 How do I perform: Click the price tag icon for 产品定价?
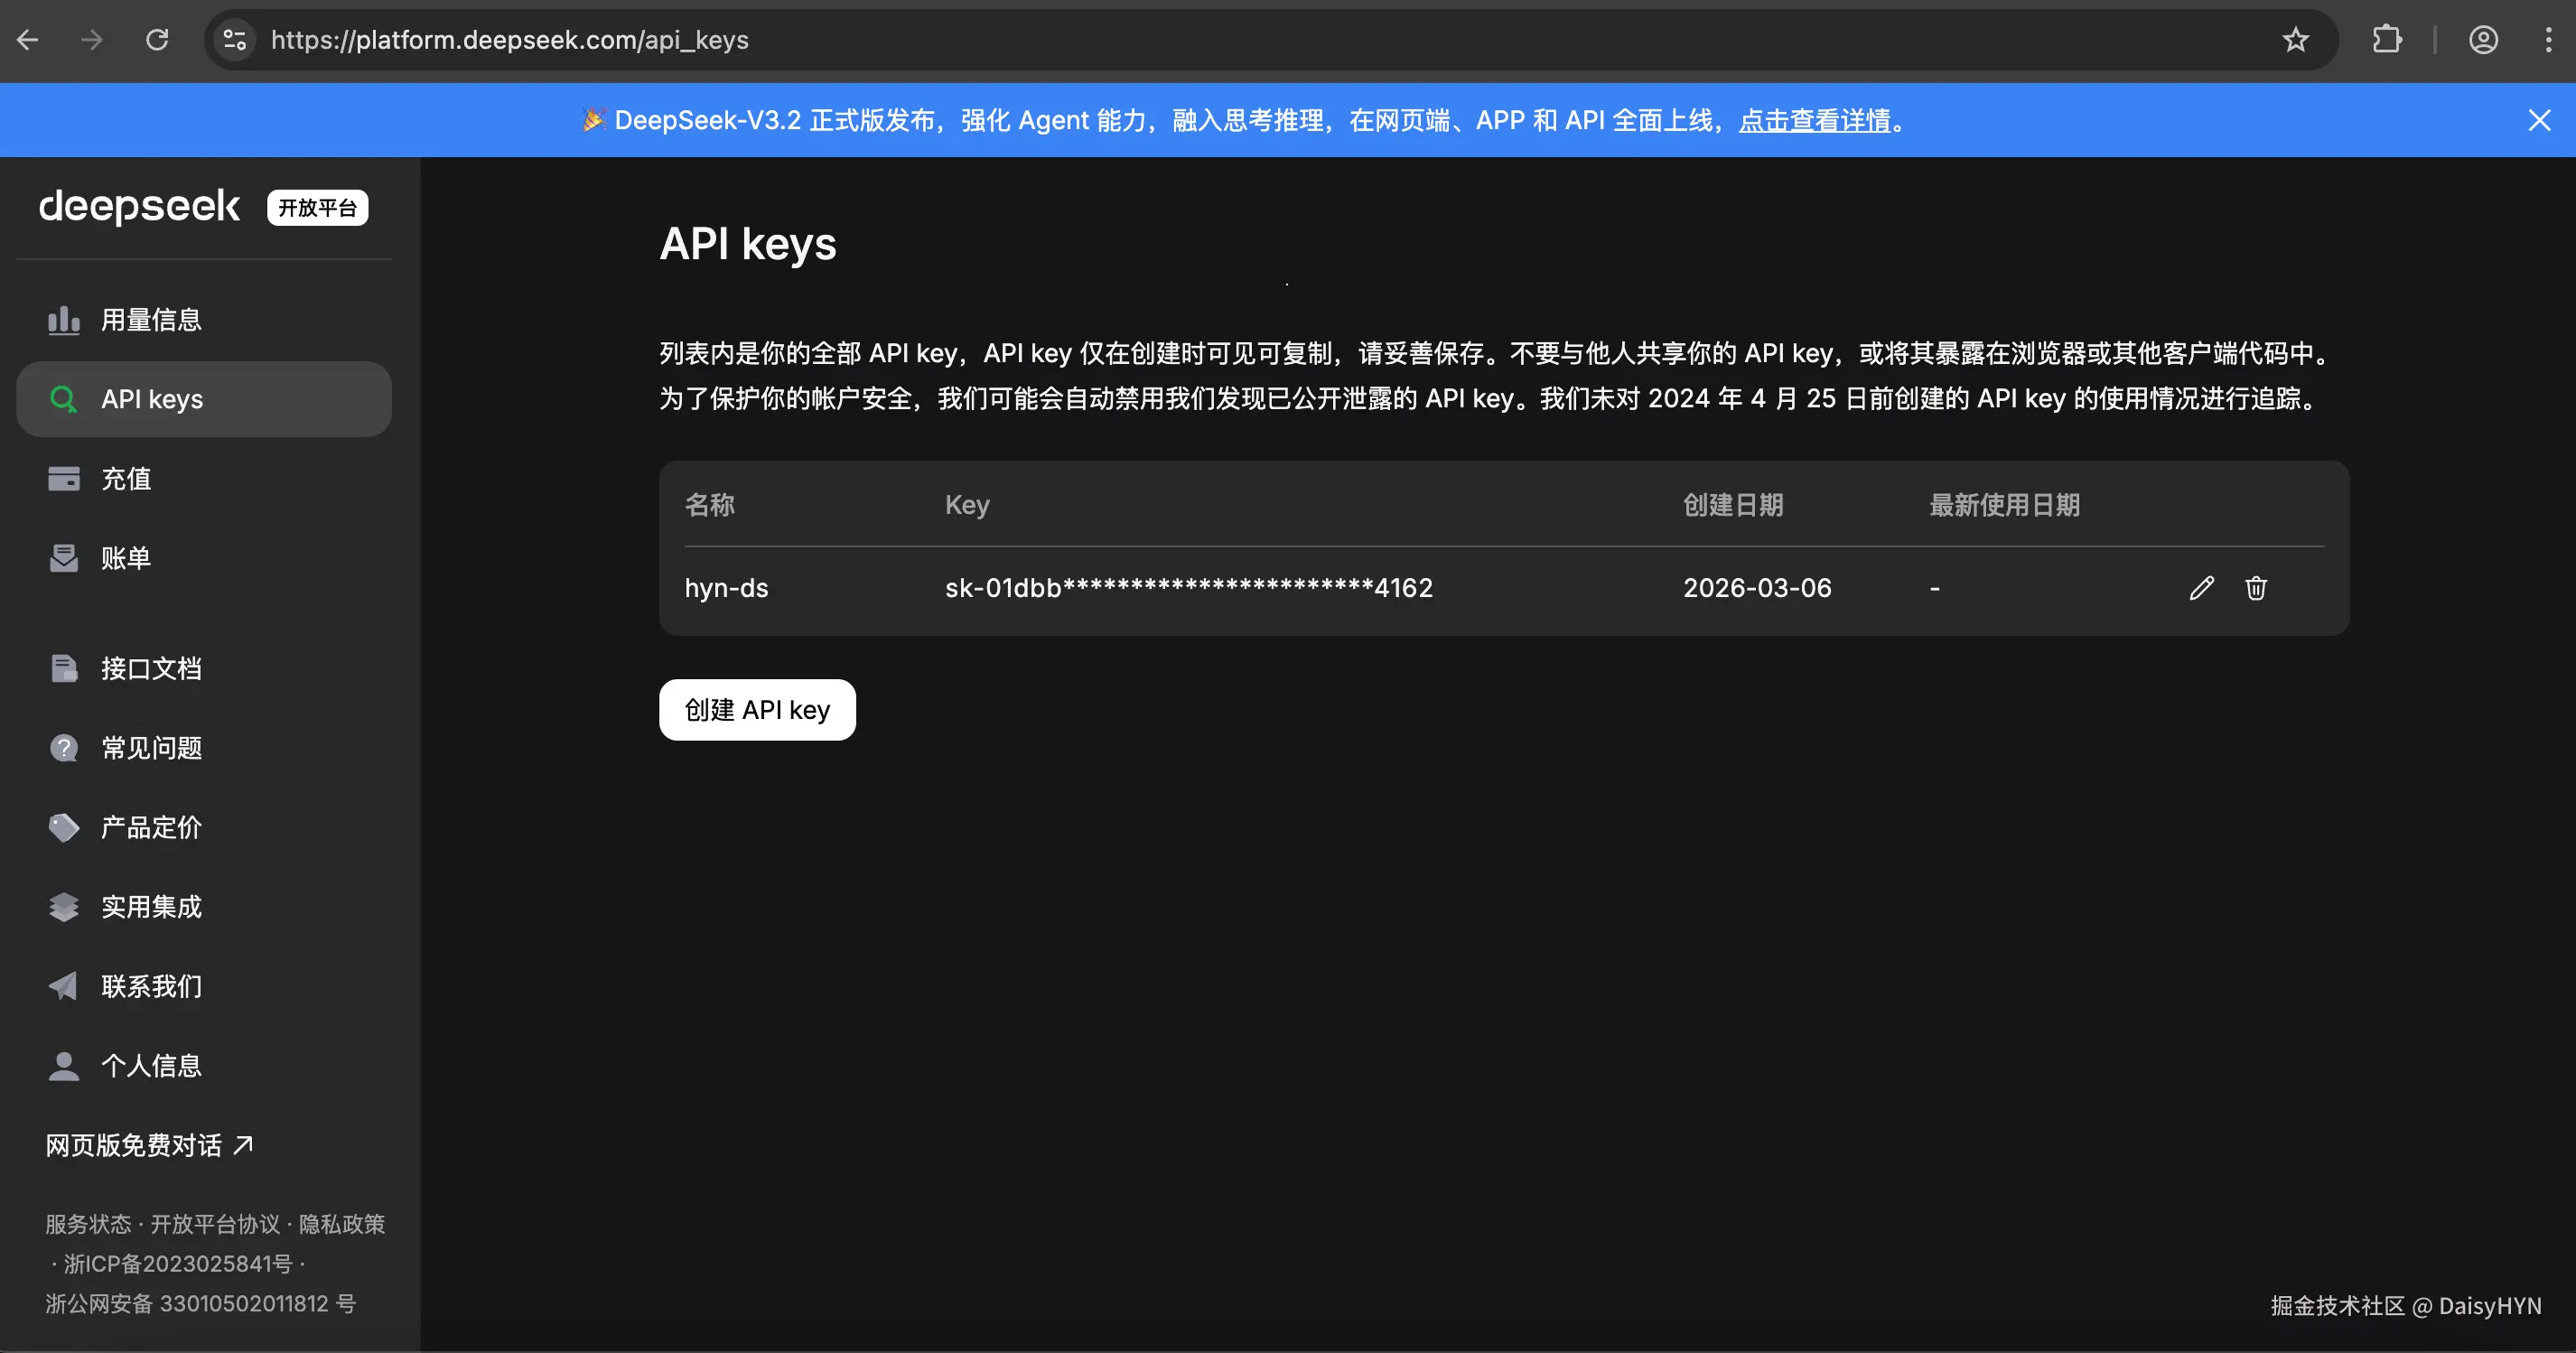click(63, 827)
